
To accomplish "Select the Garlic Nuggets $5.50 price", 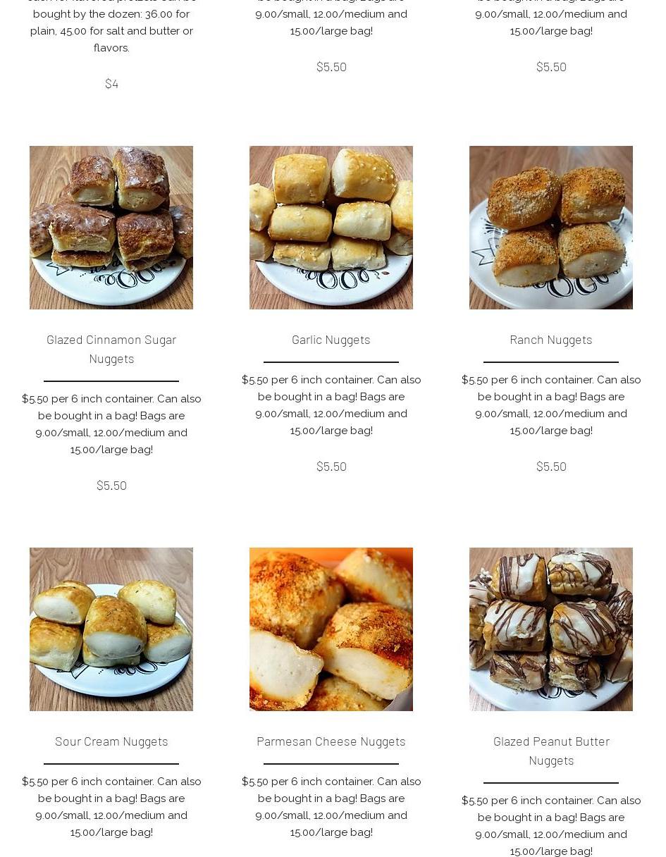I will point(331,467).
